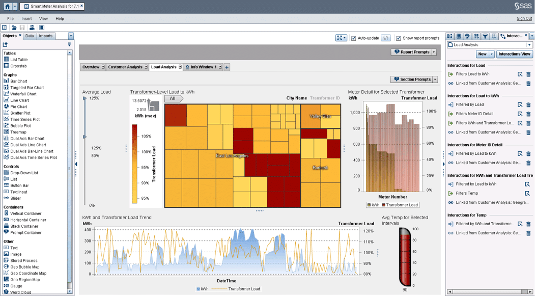The image size is (535, 296).
Task: Open the Filters tab funnel icon
Action: point(485,36)
